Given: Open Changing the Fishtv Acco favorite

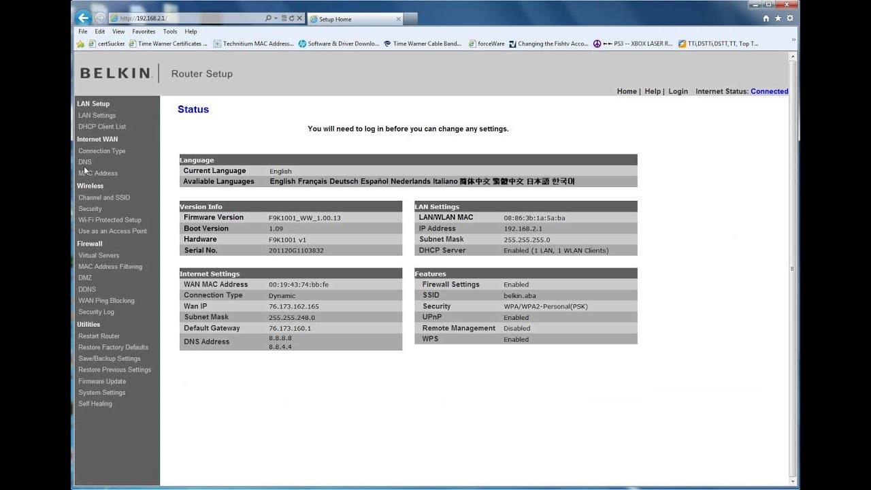Looking at the screenshot, I should pos(548,44).
